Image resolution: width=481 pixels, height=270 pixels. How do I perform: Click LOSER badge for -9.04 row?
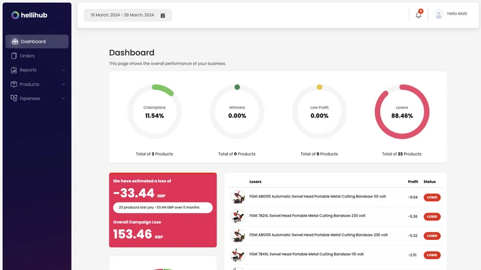(432, 197)
